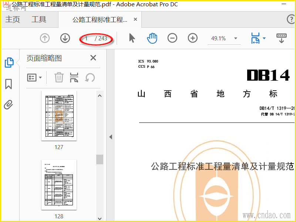
Task: Zoom in with the plus button
Action: click(x=193, y=38)
